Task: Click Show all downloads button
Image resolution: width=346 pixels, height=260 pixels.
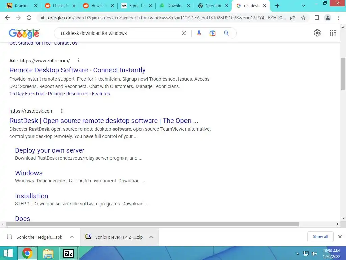Action: click(x=320, y=237)
